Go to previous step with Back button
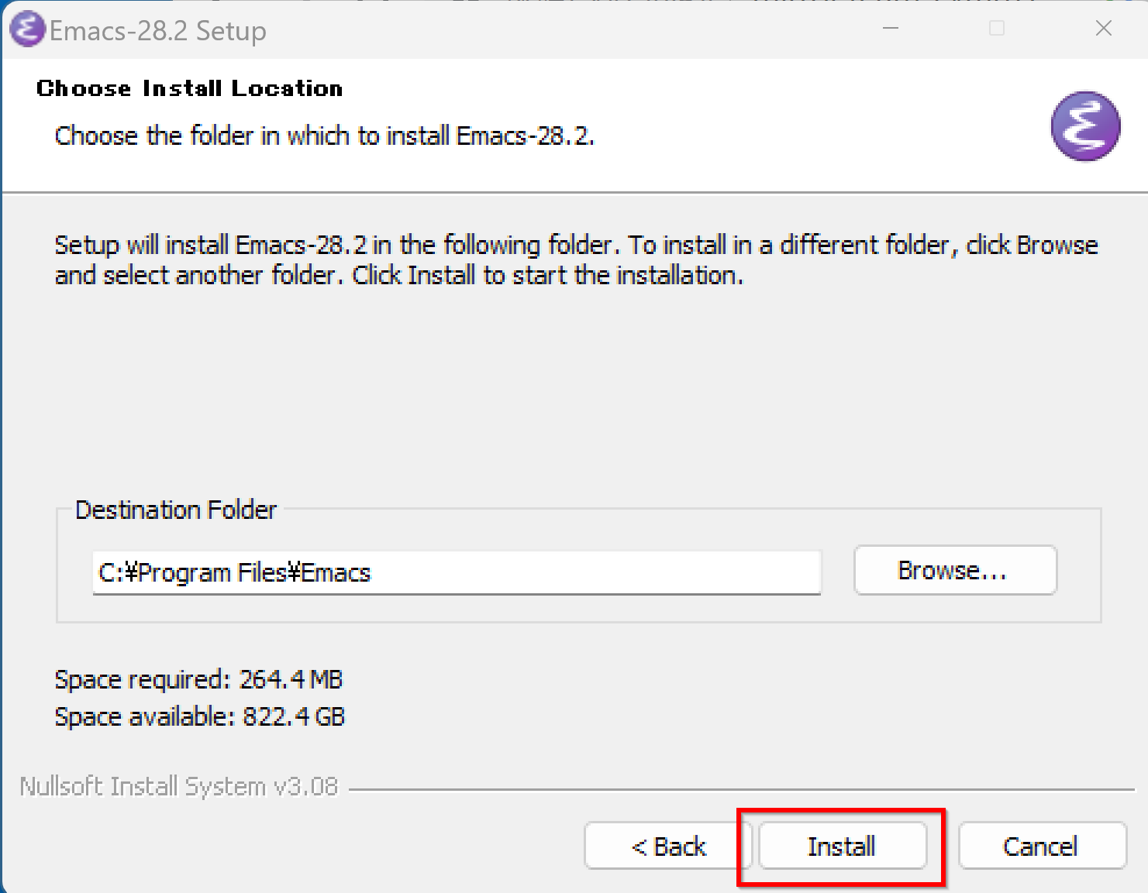 click(668, 846)
